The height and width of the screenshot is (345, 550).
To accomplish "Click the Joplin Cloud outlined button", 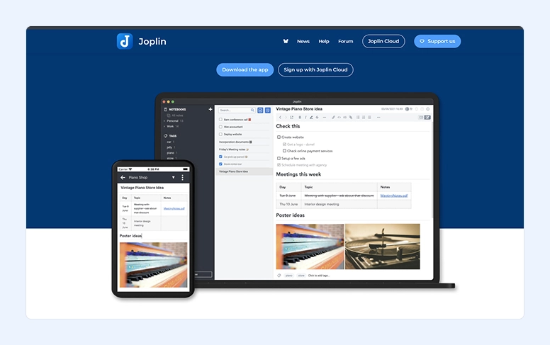I will (383, 41).
